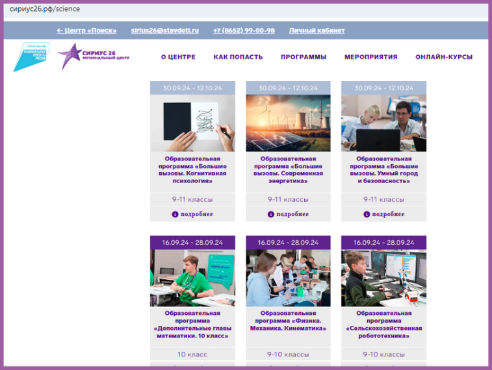Click the boy at computer with robot image

(x=383, y=278)
